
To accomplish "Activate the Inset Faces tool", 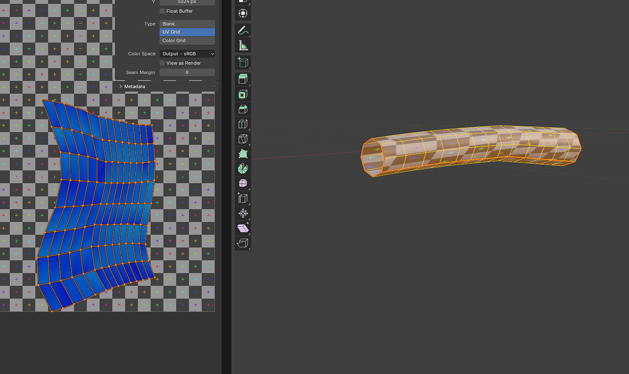I will click(x=243, y=94).
